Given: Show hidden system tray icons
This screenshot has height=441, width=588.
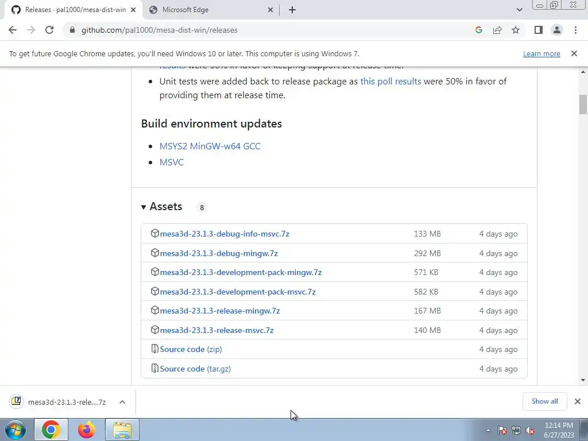Looking at the screenshot, I should point(488,431).
